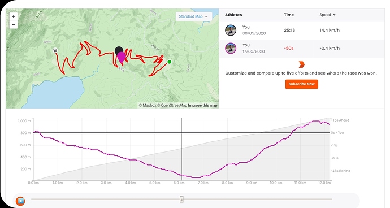Click the orange chevron subscription icon

point(301,64)
